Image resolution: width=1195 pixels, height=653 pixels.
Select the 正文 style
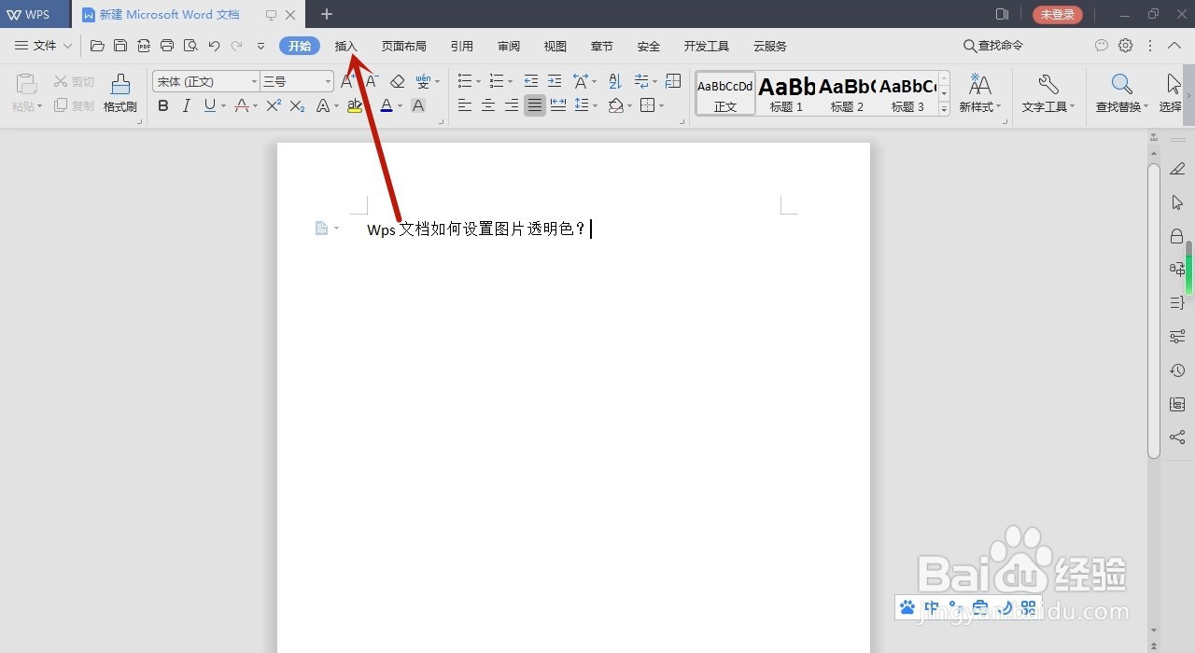coord(725,93)
